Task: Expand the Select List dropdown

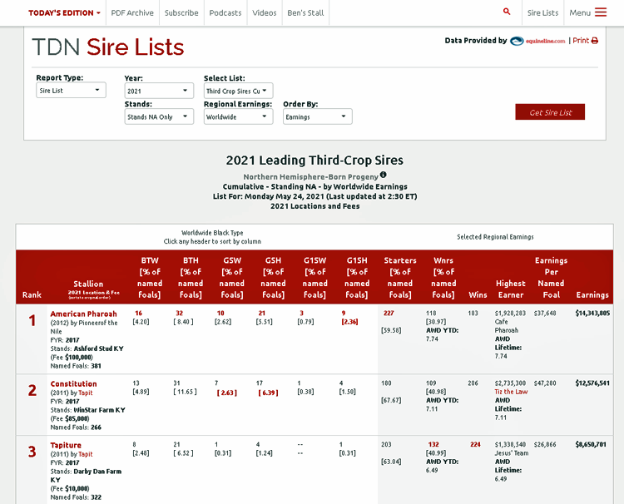Action: [238, 91]
